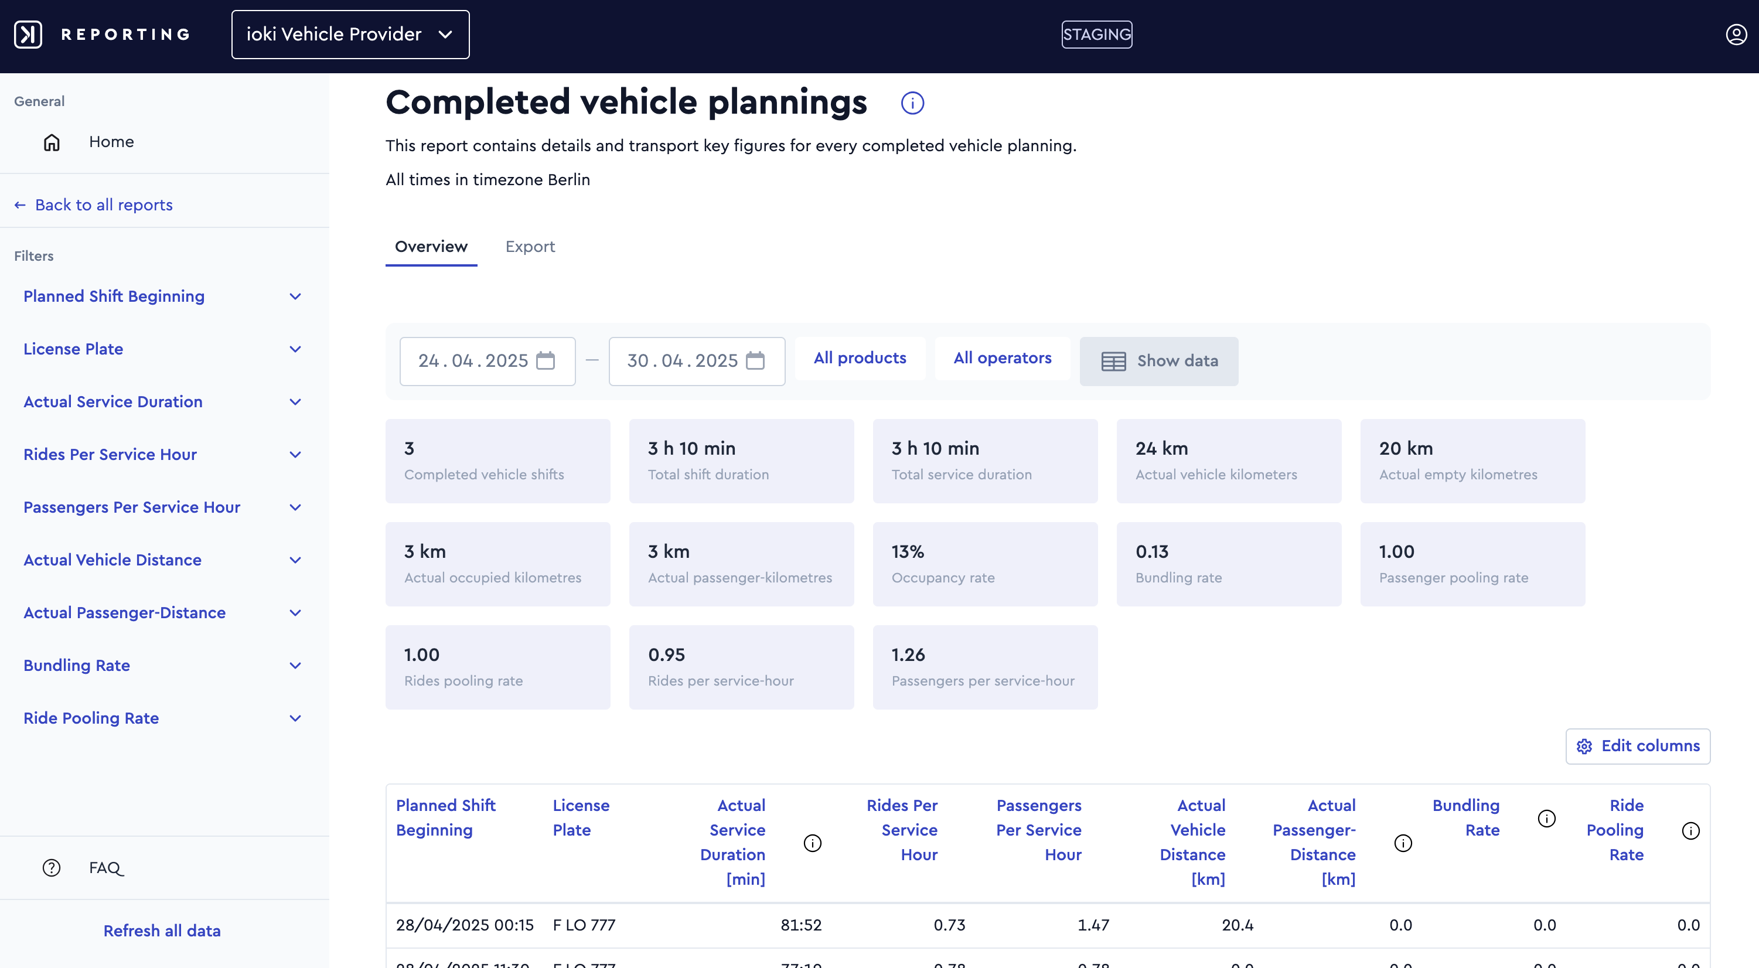Sort by Planned Shift Beginning column header
The image size is (1759, 968).
446,818
